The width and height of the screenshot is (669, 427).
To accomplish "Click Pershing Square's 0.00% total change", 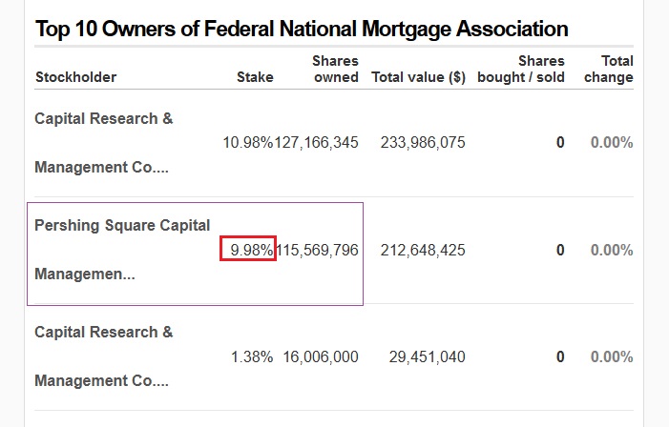I will pos(612,251).
